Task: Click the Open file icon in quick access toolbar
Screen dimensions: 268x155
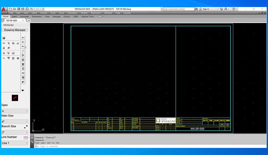Action: (14, 9)
